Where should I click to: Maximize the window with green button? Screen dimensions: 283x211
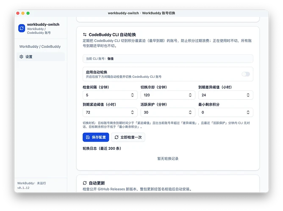(x=28, y=13)
